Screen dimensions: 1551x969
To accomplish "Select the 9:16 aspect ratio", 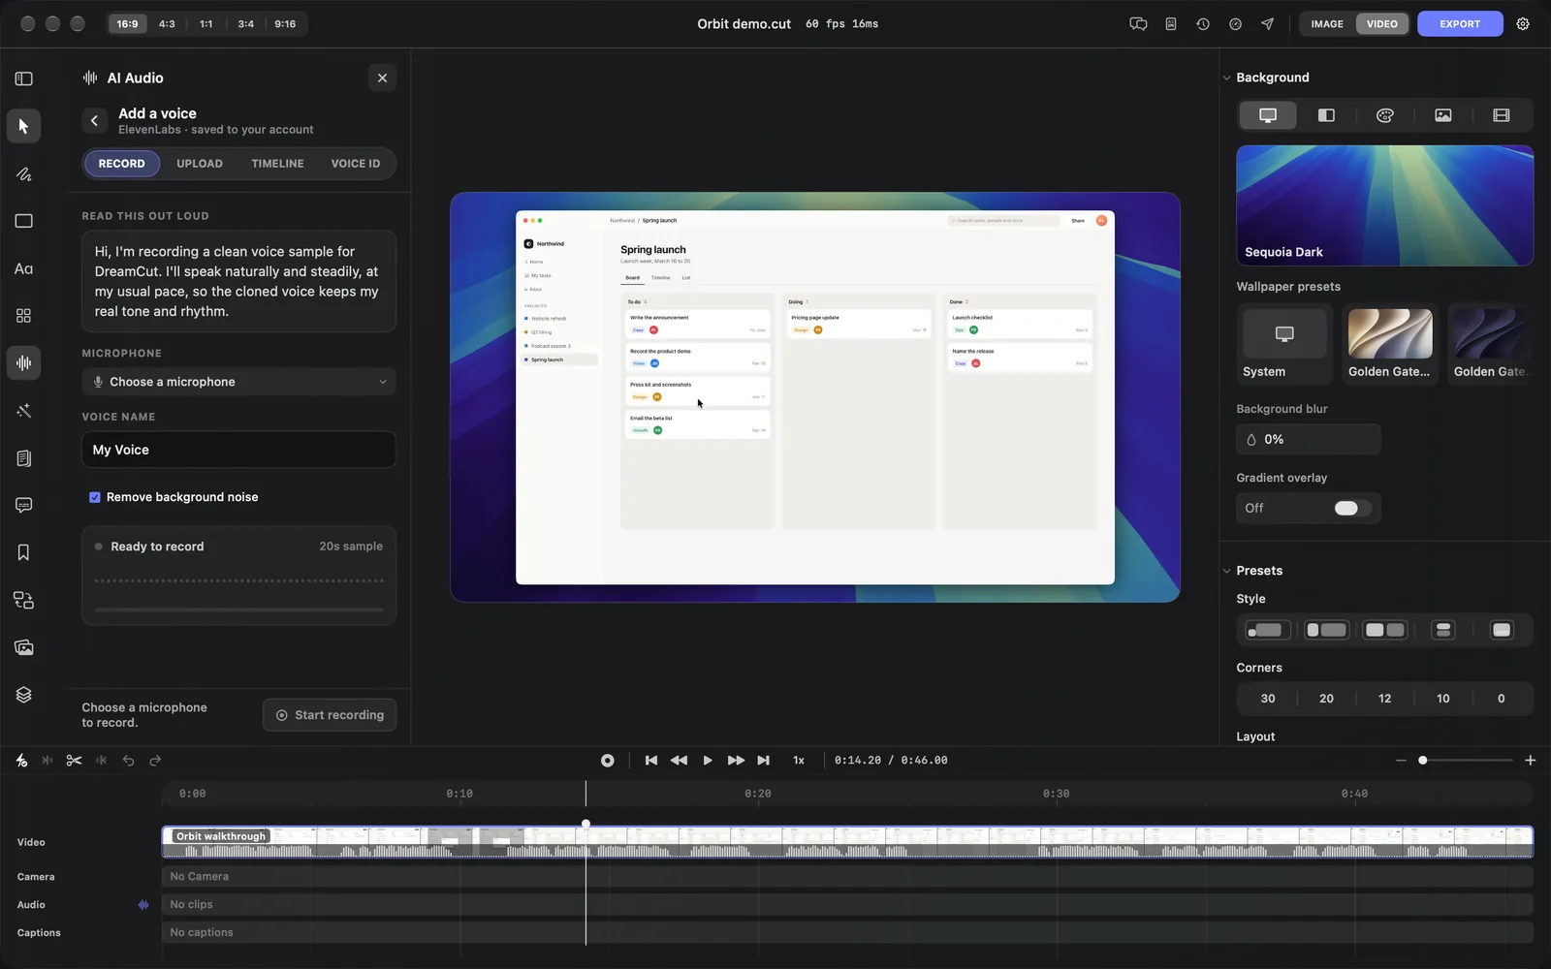I will click(x=285, y=24).
